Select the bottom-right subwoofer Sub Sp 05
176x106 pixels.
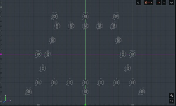tap(142, 92)
